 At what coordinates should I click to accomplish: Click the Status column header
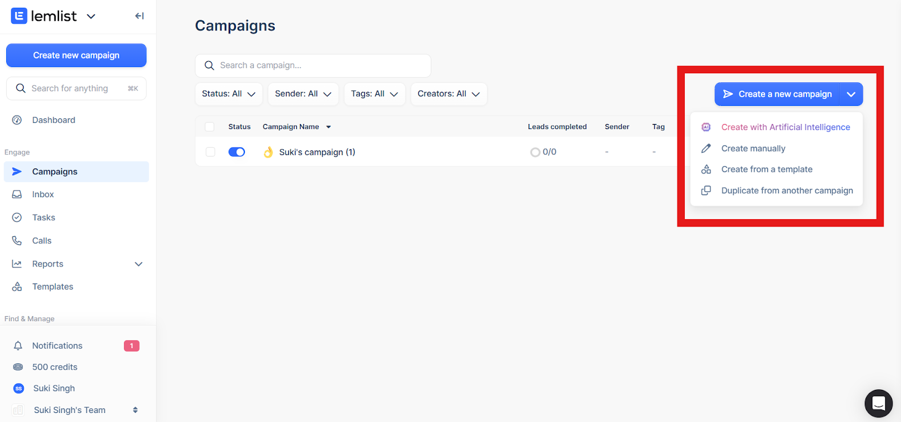coord(239,127)
